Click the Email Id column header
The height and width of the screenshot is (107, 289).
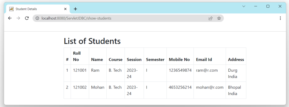click(204, 59)
